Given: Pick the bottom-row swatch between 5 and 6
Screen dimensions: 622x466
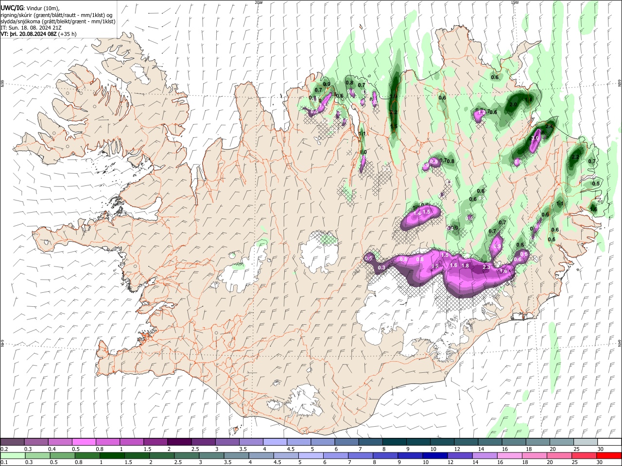Looking at the screenshot, I should point(311,456).
